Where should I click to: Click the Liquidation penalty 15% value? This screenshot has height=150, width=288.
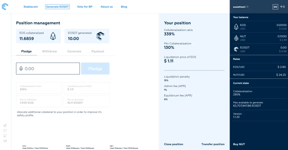tap(166, 80)
